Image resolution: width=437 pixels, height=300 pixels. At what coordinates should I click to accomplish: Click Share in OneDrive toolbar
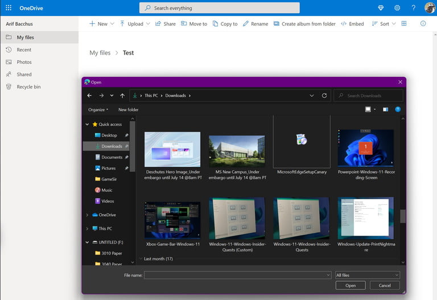(166, 24)
